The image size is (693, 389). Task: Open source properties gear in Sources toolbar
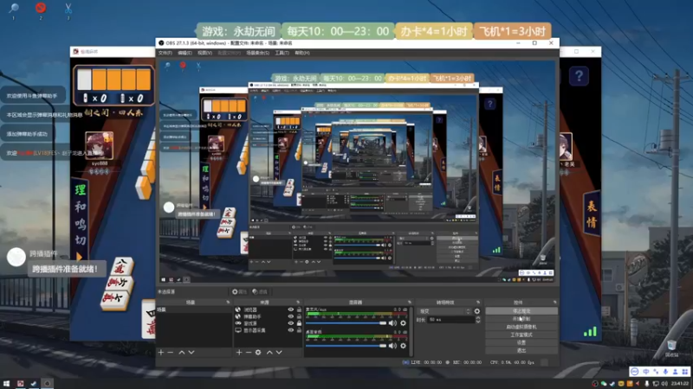point(258,353)
